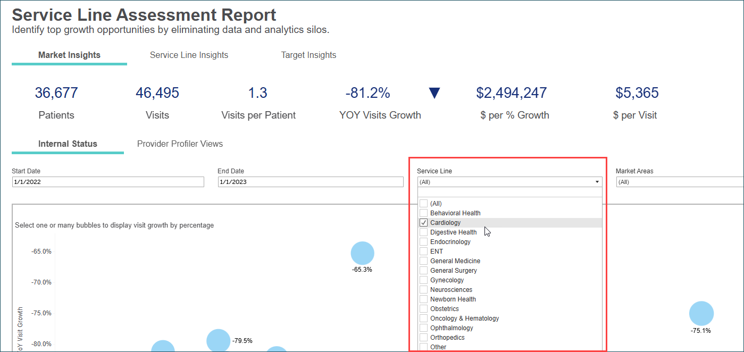Click the search box in Service Line list
744x352 pixels.
510,192
